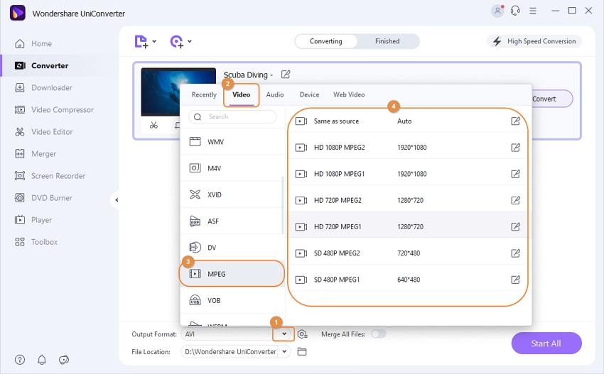Select the VOB format

(x=232, y=300)
